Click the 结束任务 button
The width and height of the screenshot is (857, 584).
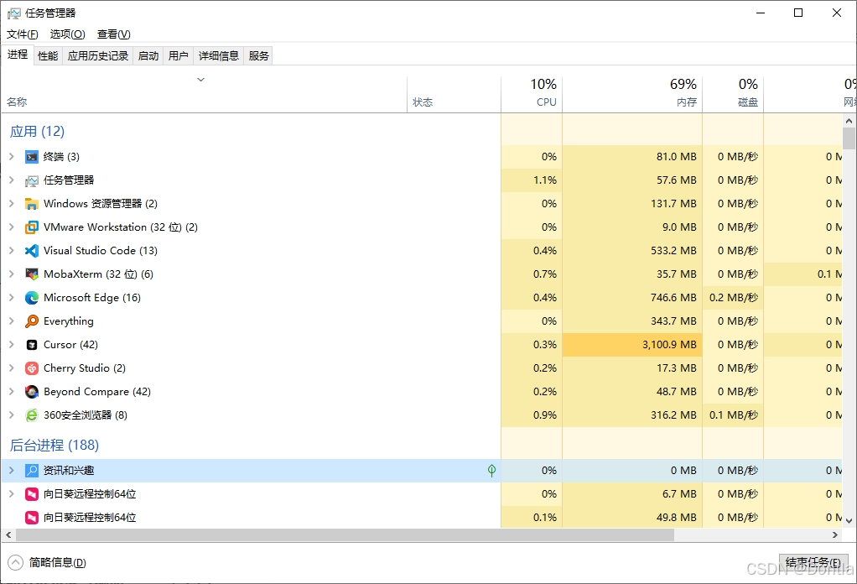click(813, 563)
